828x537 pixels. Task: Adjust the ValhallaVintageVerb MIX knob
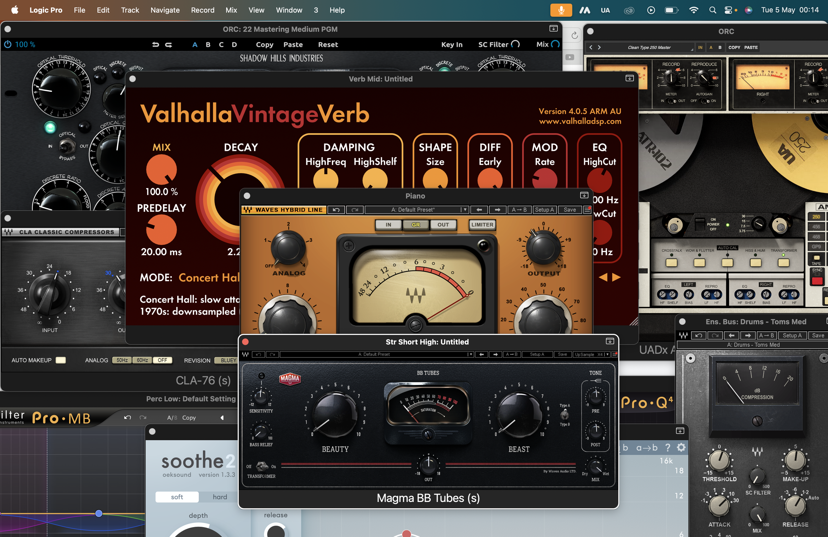coord(161,170)
